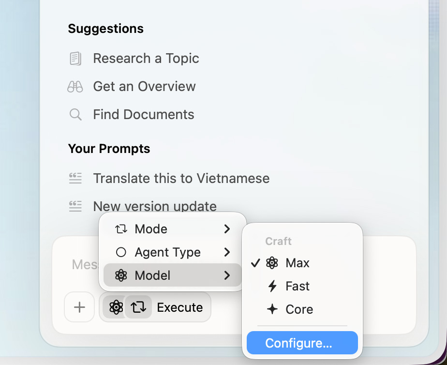447x365 pixels.
Task: Open the Research a Topic suggestion
Action: [146, 59]
